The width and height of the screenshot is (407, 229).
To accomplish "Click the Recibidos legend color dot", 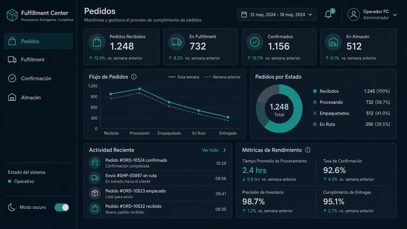I will (x=315, y=91).
